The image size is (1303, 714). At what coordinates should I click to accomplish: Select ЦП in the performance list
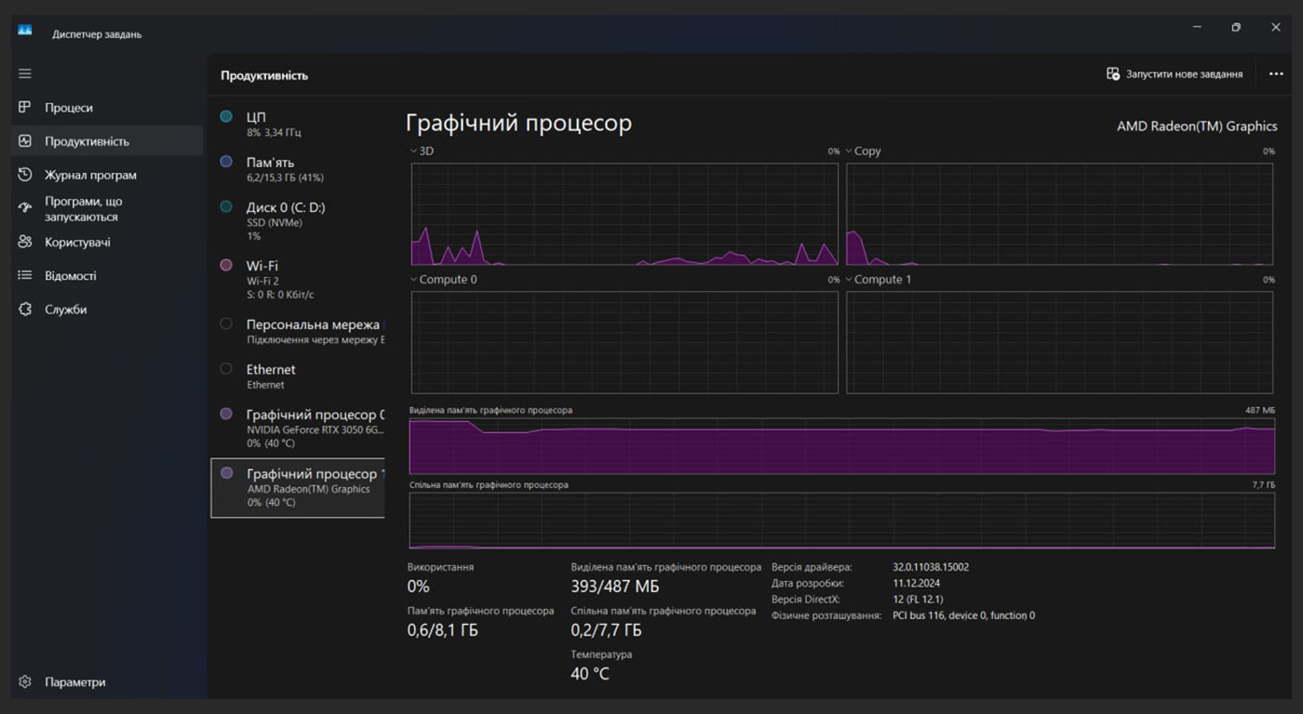[298, 124]
